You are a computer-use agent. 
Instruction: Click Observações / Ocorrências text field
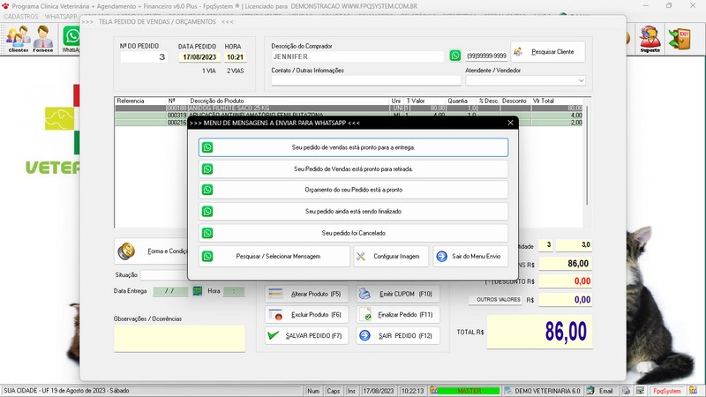click(179, 338)
